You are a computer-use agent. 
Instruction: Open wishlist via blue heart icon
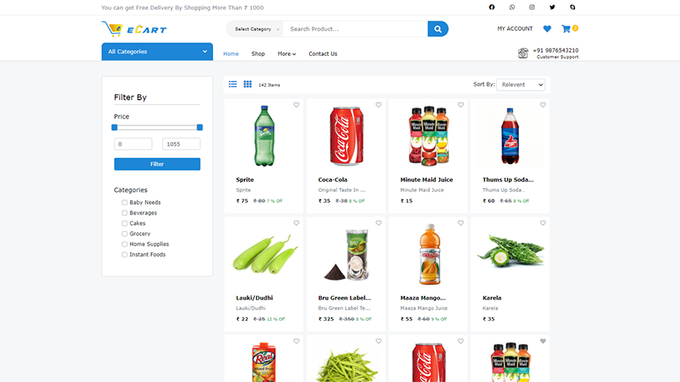tap(547, 29)
